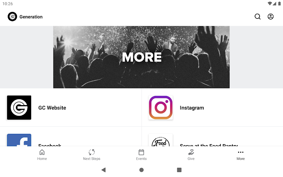The image size is (283, 177).
Task: Open the Instagram link text
Action: [x=192, y=108]
